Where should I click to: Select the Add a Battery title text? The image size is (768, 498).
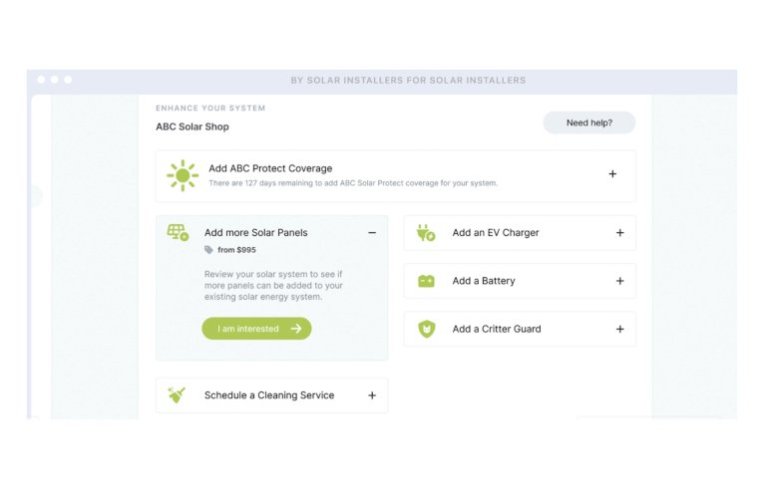(x=484, y=281)
